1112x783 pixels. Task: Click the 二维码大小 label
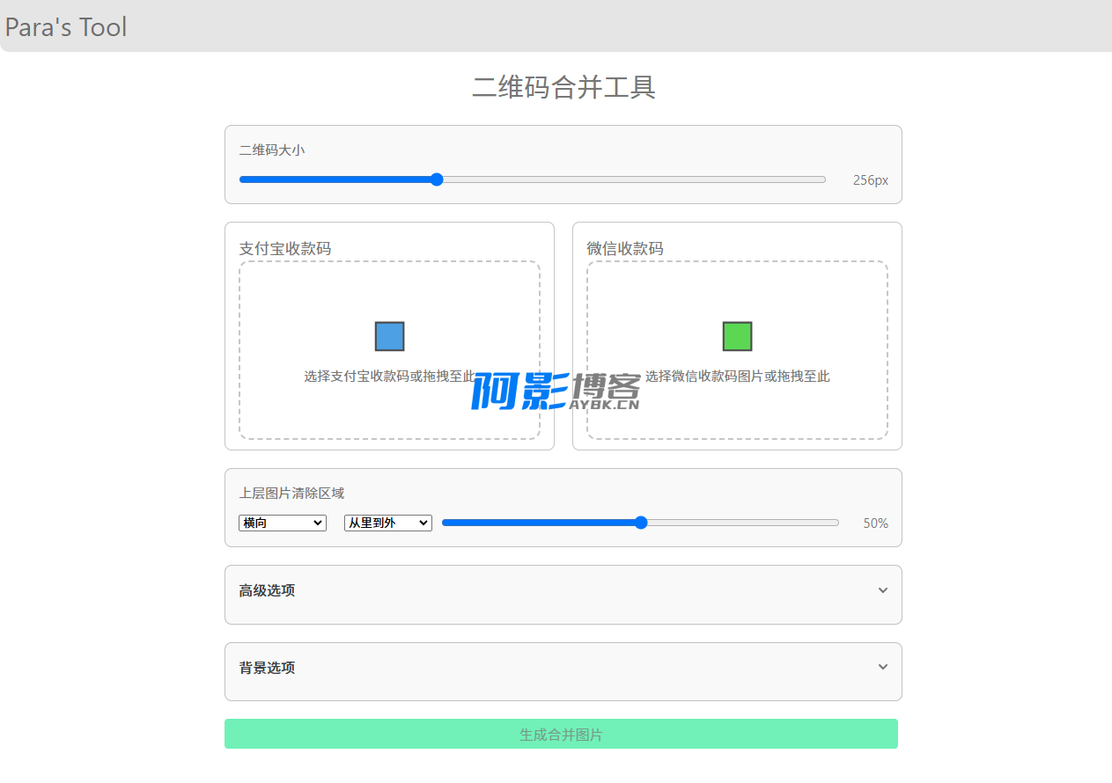click(x=272, y=150)
